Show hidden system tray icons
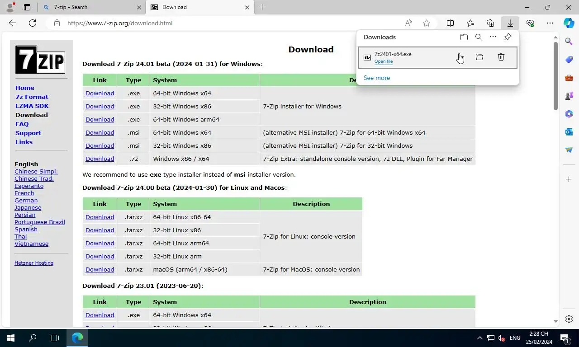The height and width of the screenshot is (347, 579). coord(480,338)
